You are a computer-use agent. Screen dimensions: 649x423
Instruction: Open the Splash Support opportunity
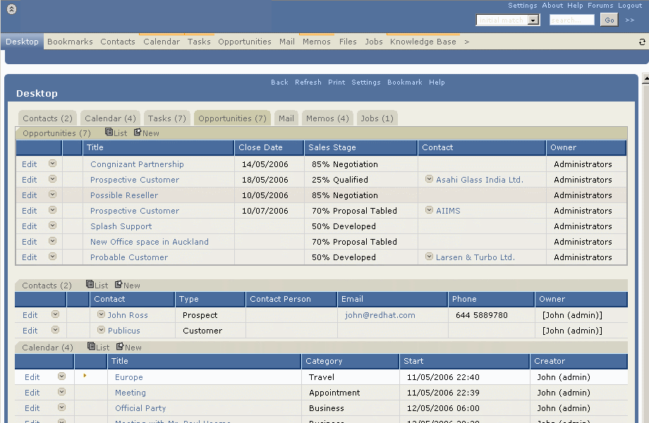tap(121, 226)
